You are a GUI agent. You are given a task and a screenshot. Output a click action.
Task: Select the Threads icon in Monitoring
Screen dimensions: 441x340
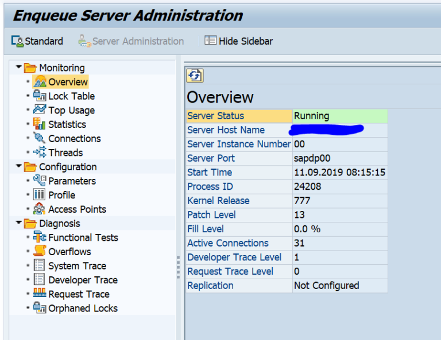tap(40, 153)
